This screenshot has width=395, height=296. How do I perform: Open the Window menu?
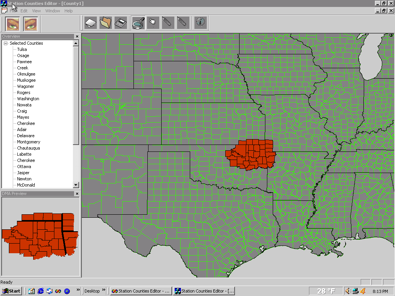tap(52, 11)
